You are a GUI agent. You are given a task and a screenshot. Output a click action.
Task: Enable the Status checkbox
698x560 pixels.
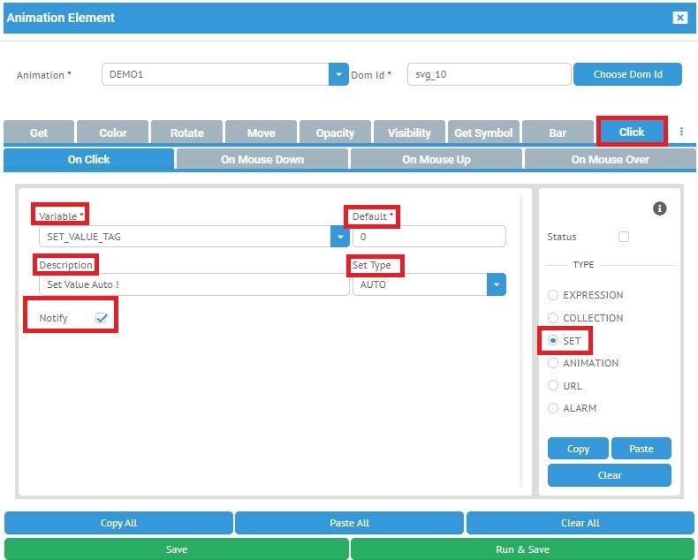[624, 237]
